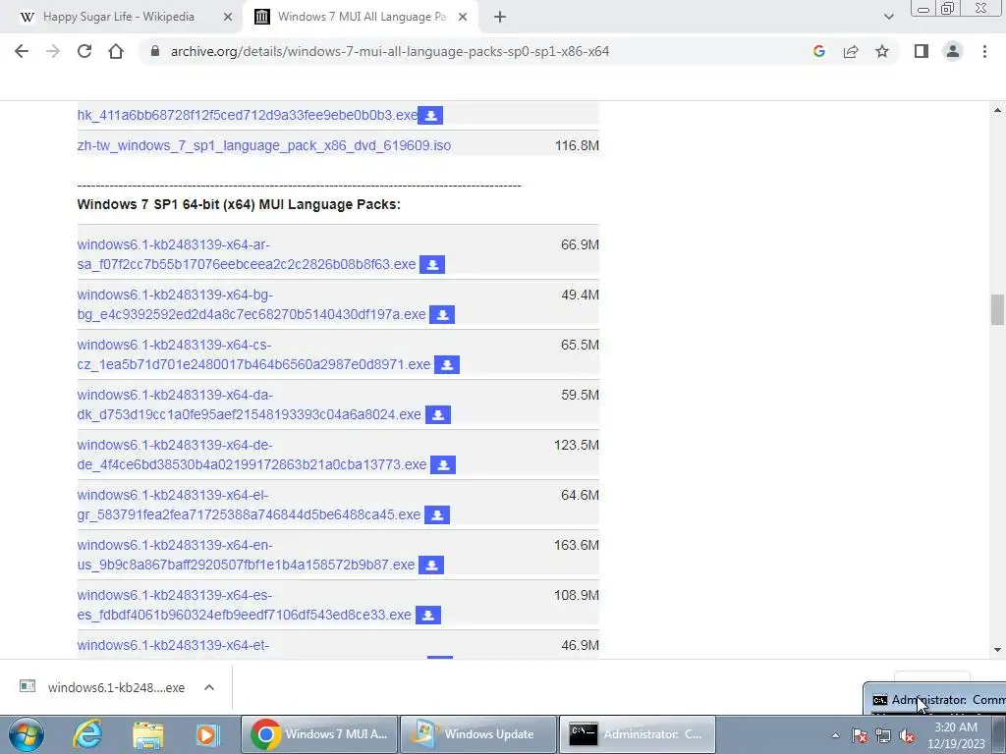1006x754 pixels.
Task: Open the x64 el-gr exe file link
Action: [249, 505]
